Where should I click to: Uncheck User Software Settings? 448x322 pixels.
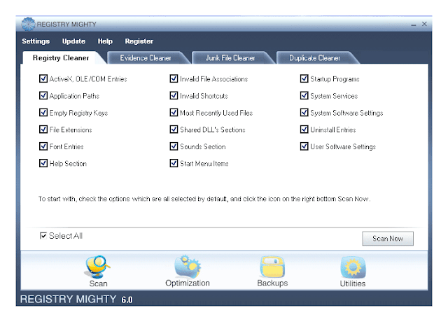coord(304,146)
